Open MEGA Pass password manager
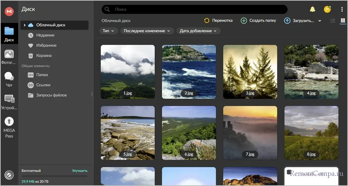348x186 pixels. click(x=9, y=127)
